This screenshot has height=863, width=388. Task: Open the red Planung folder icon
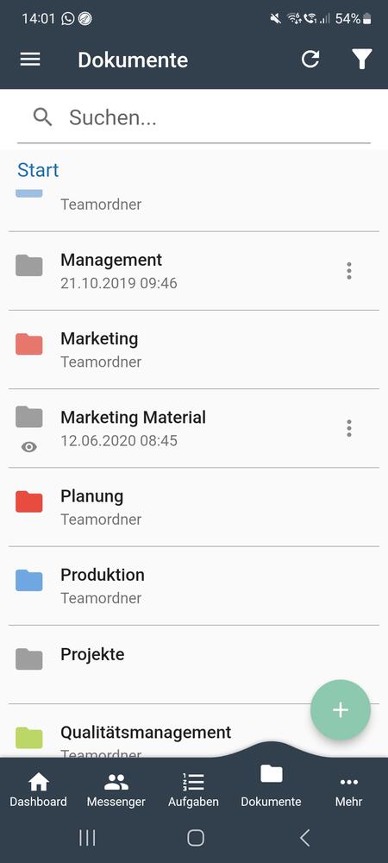tap(29, 501)
